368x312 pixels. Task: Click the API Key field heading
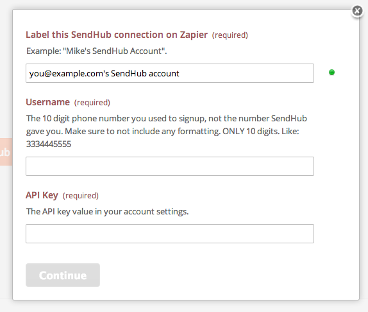42,195
